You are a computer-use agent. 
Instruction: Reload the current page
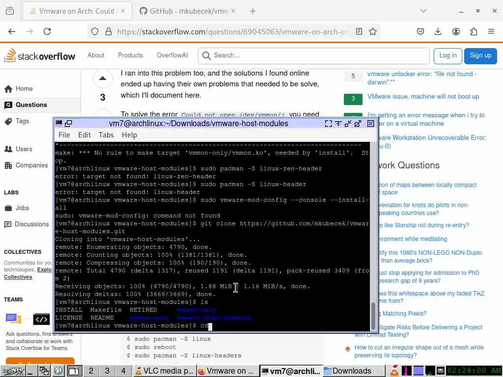click(x=47, y=31)
